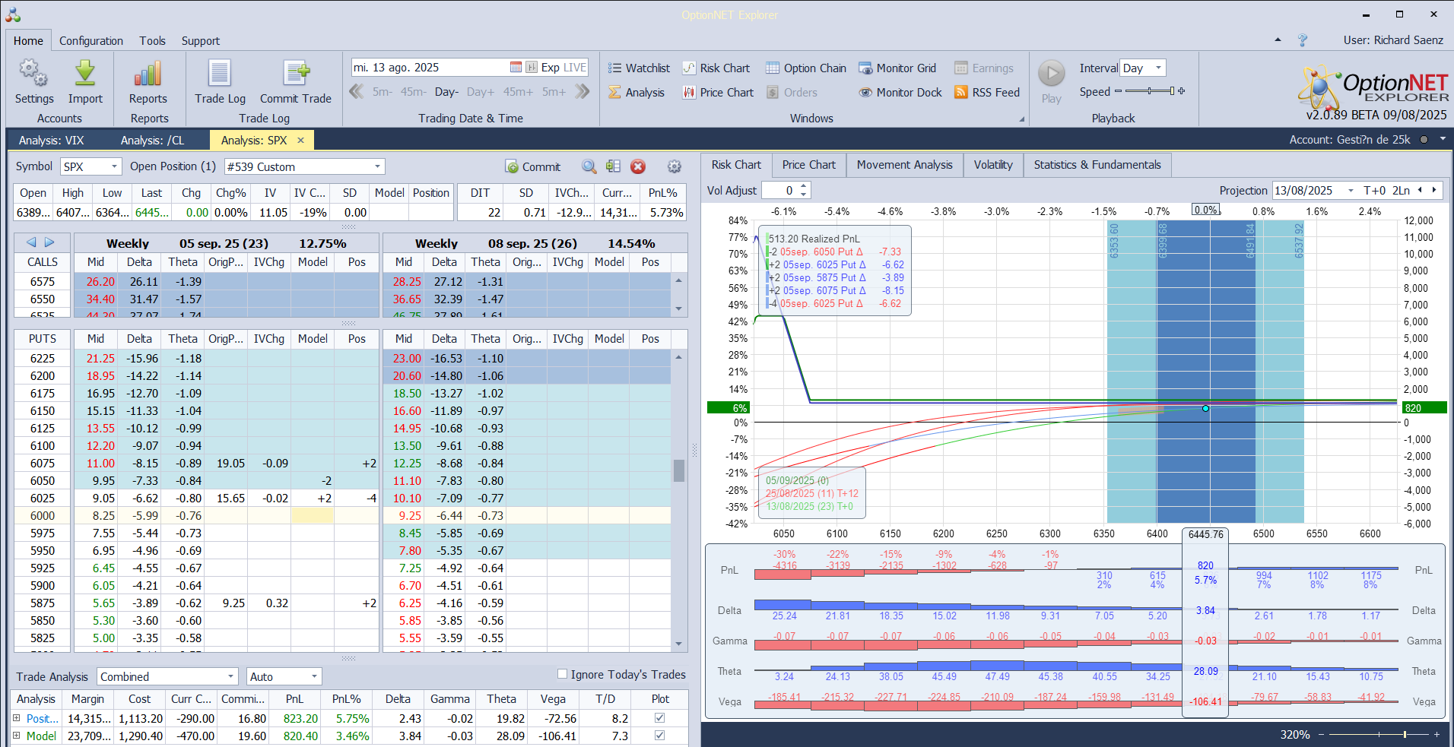Click the zoom-in plus at slider end

(1437, 735)
